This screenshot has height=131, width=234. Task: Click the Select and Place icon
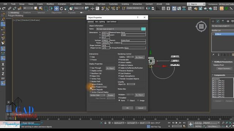(x=71, y=8)
